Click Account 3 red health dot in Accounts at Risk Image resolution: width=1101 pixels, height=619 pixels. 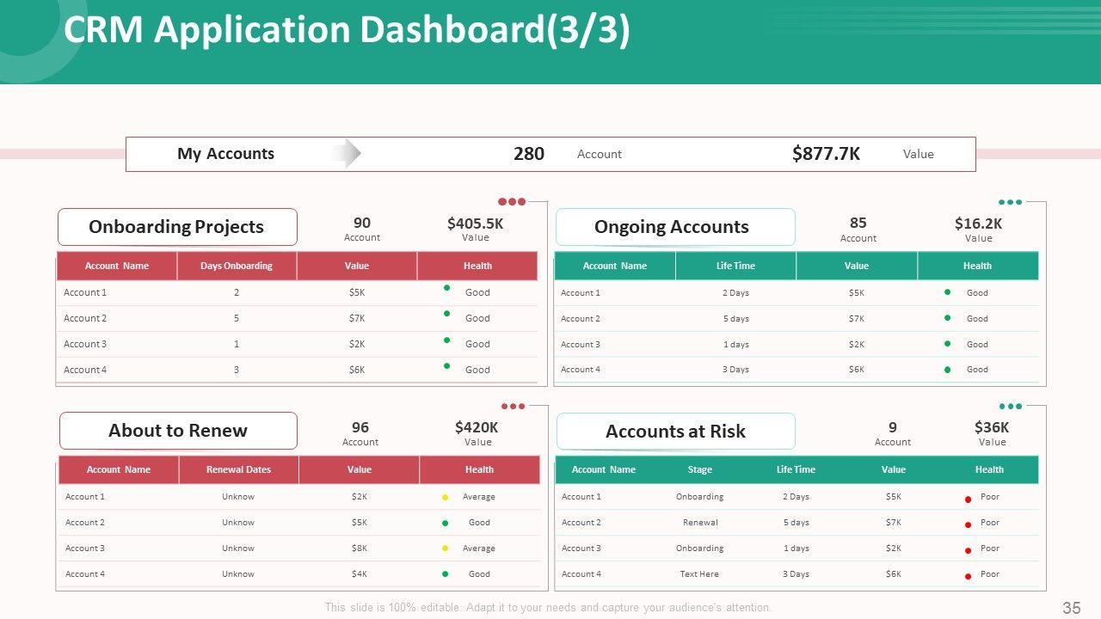(968, 551)
